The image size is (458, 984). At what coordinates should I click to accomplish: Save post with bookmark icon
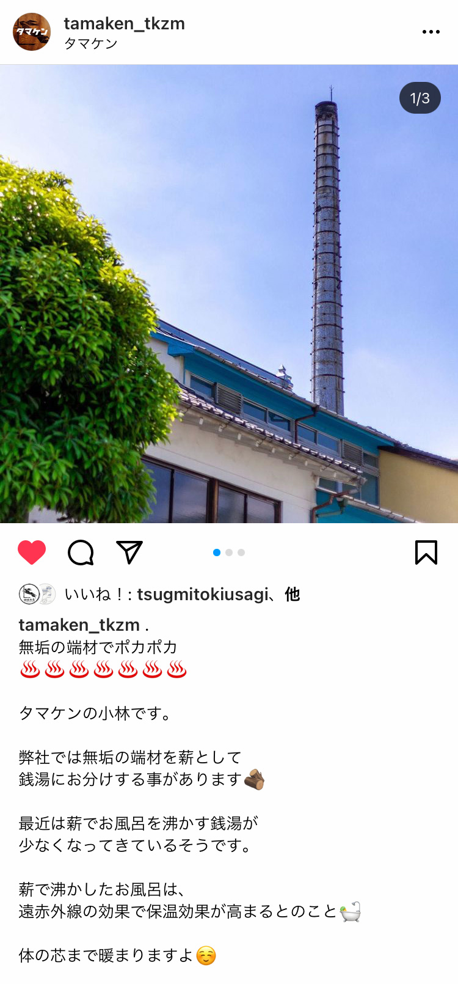click(426, 553)
